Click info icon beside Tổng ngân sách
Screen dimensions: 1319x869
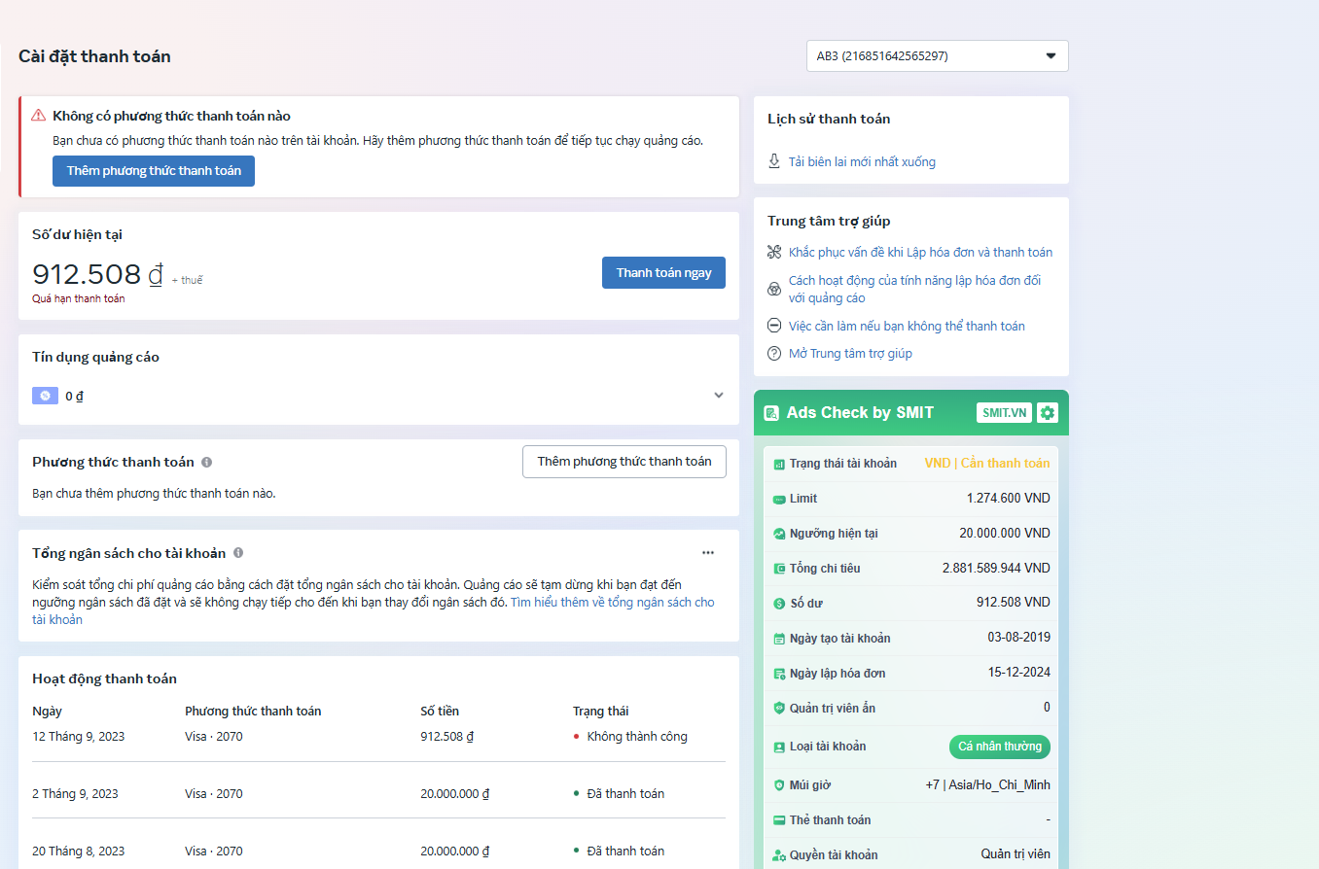point(238,553)
